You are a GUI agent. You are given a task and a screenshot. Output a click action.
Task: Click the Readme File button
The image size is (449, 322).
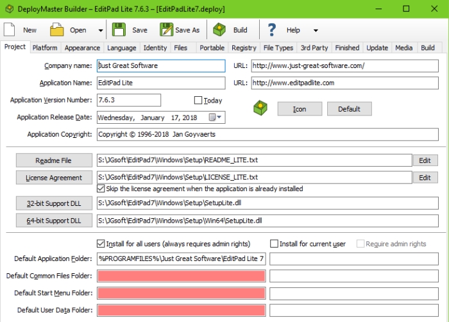(53, 160)
